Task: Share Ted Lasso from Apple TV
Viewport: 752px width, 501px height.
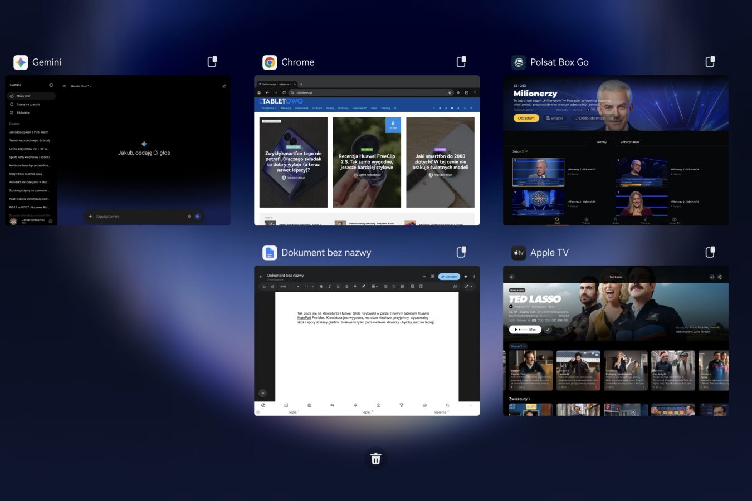Action: [x=720, y=277]
